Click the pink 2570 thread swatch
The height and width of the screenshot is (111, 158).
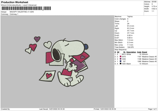pos(121,57)
